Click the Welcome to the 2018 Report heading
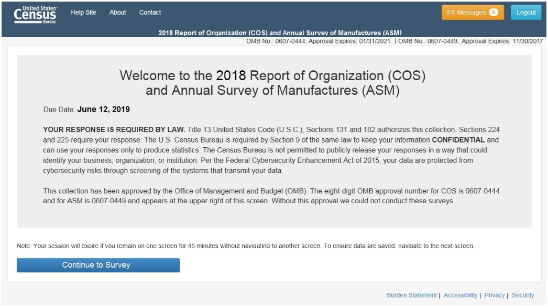This screenshot has height=307, width=548. pos(272,83)
